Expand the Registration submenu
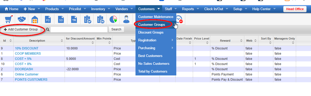Viewport: 311px width, 96px height. click(156, 40)
